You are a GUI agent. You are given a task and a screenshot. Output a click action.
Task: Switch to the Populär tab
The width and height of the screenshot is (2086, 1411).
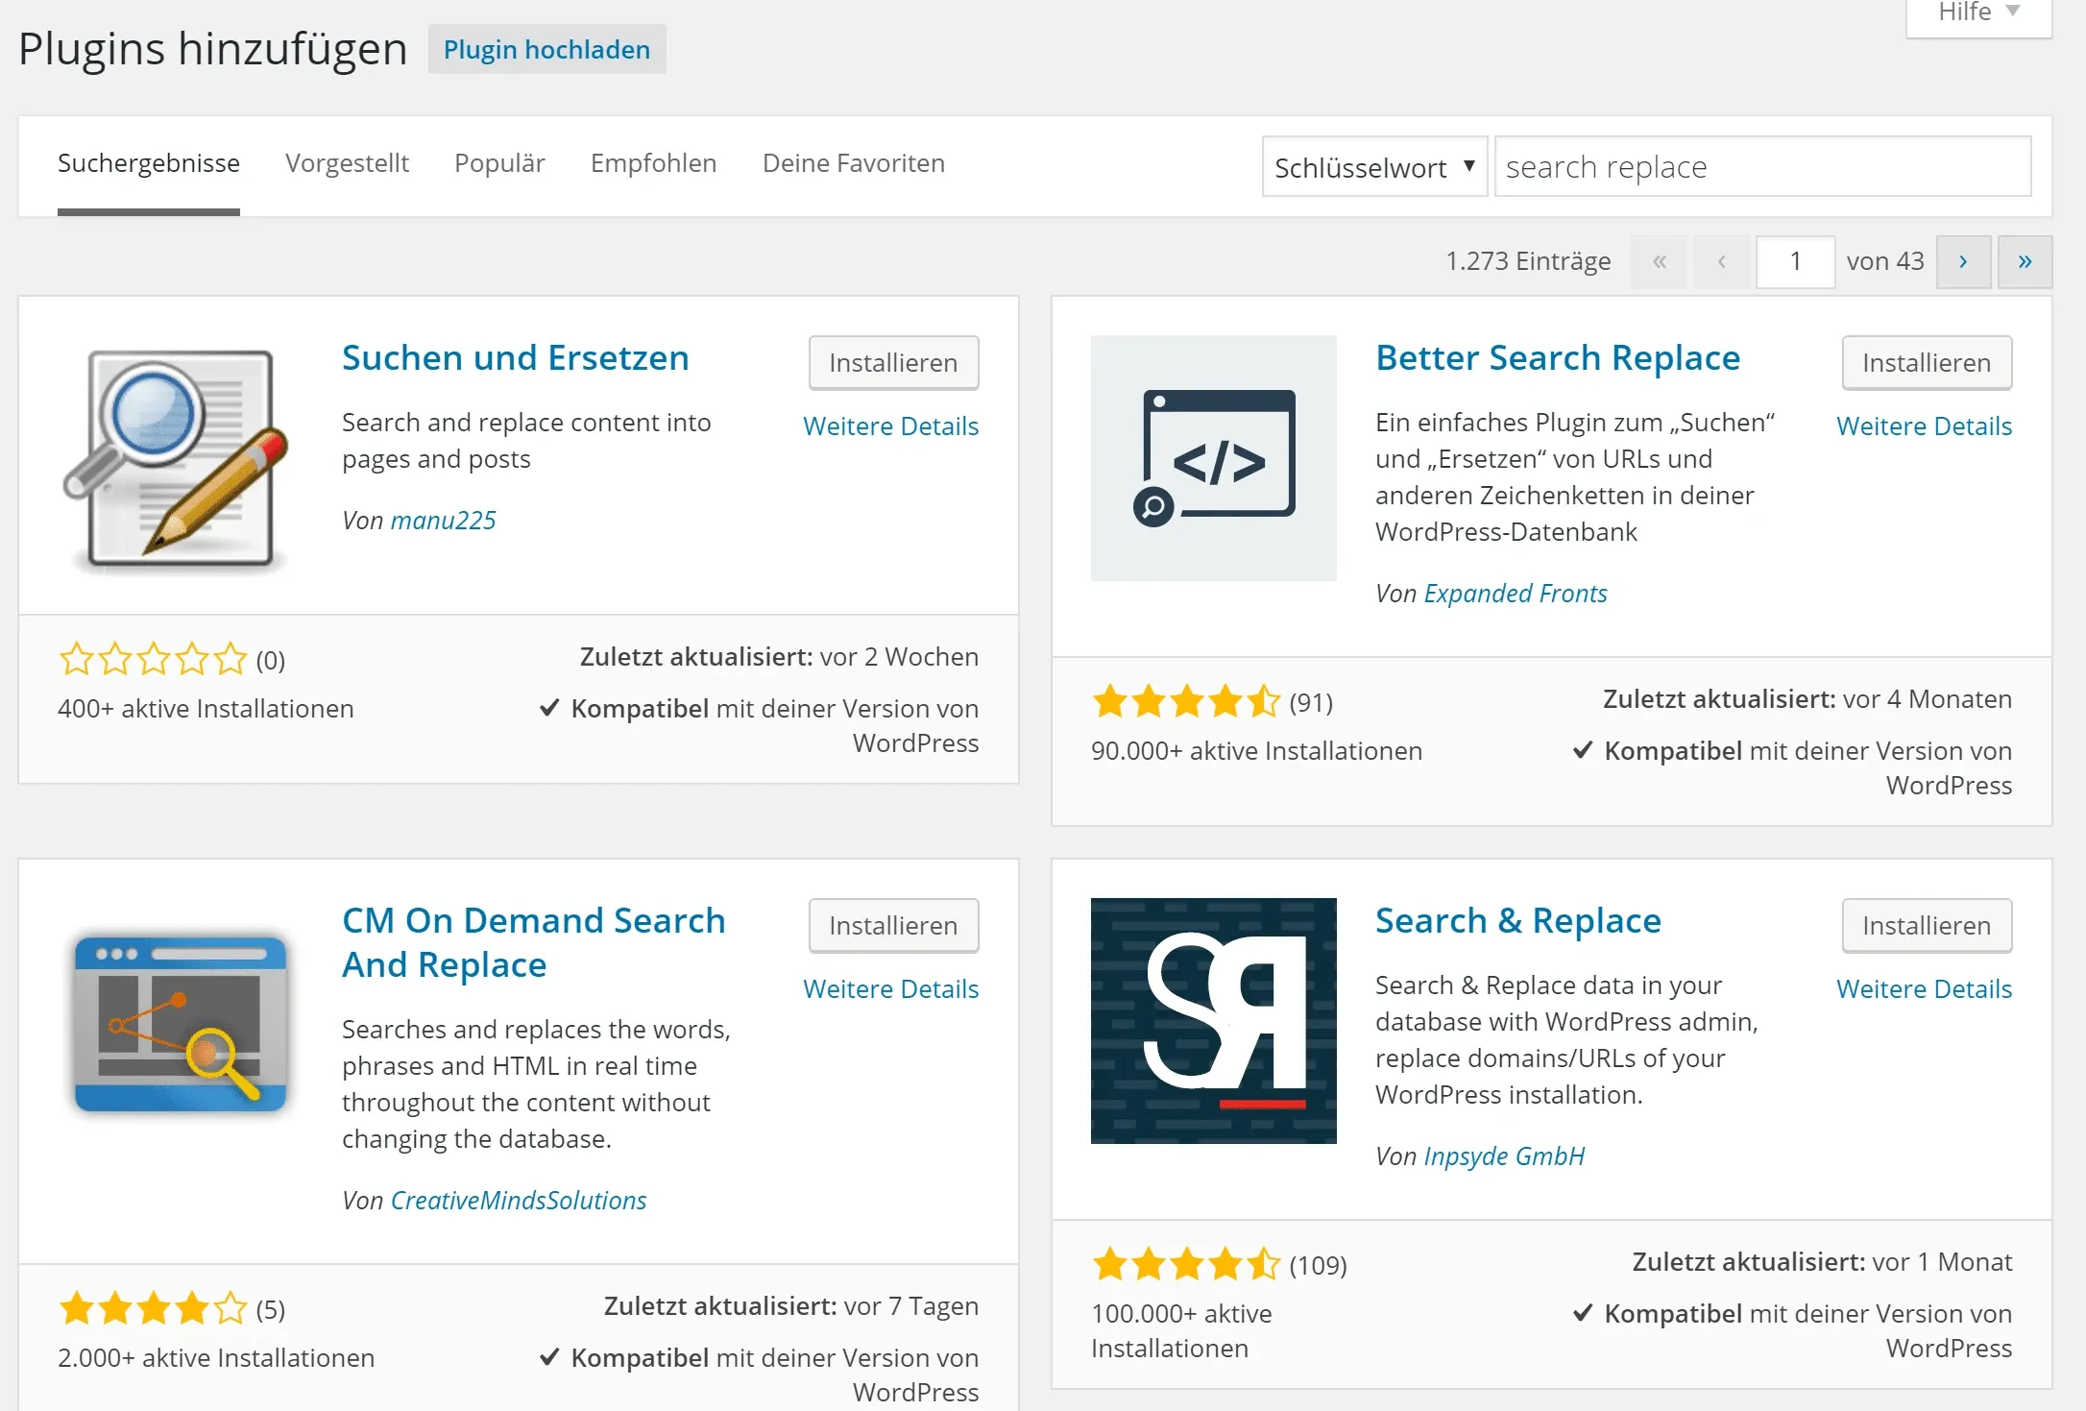pos(499,163)
